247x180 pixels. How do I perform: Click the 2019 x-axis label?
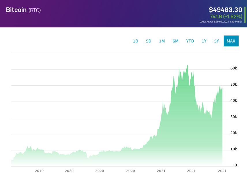coord(39,171)
